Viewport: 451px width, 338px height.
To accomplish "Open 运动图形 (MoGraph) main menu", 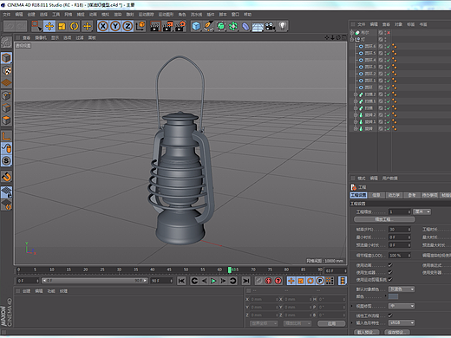I will [x=166, y=15].
